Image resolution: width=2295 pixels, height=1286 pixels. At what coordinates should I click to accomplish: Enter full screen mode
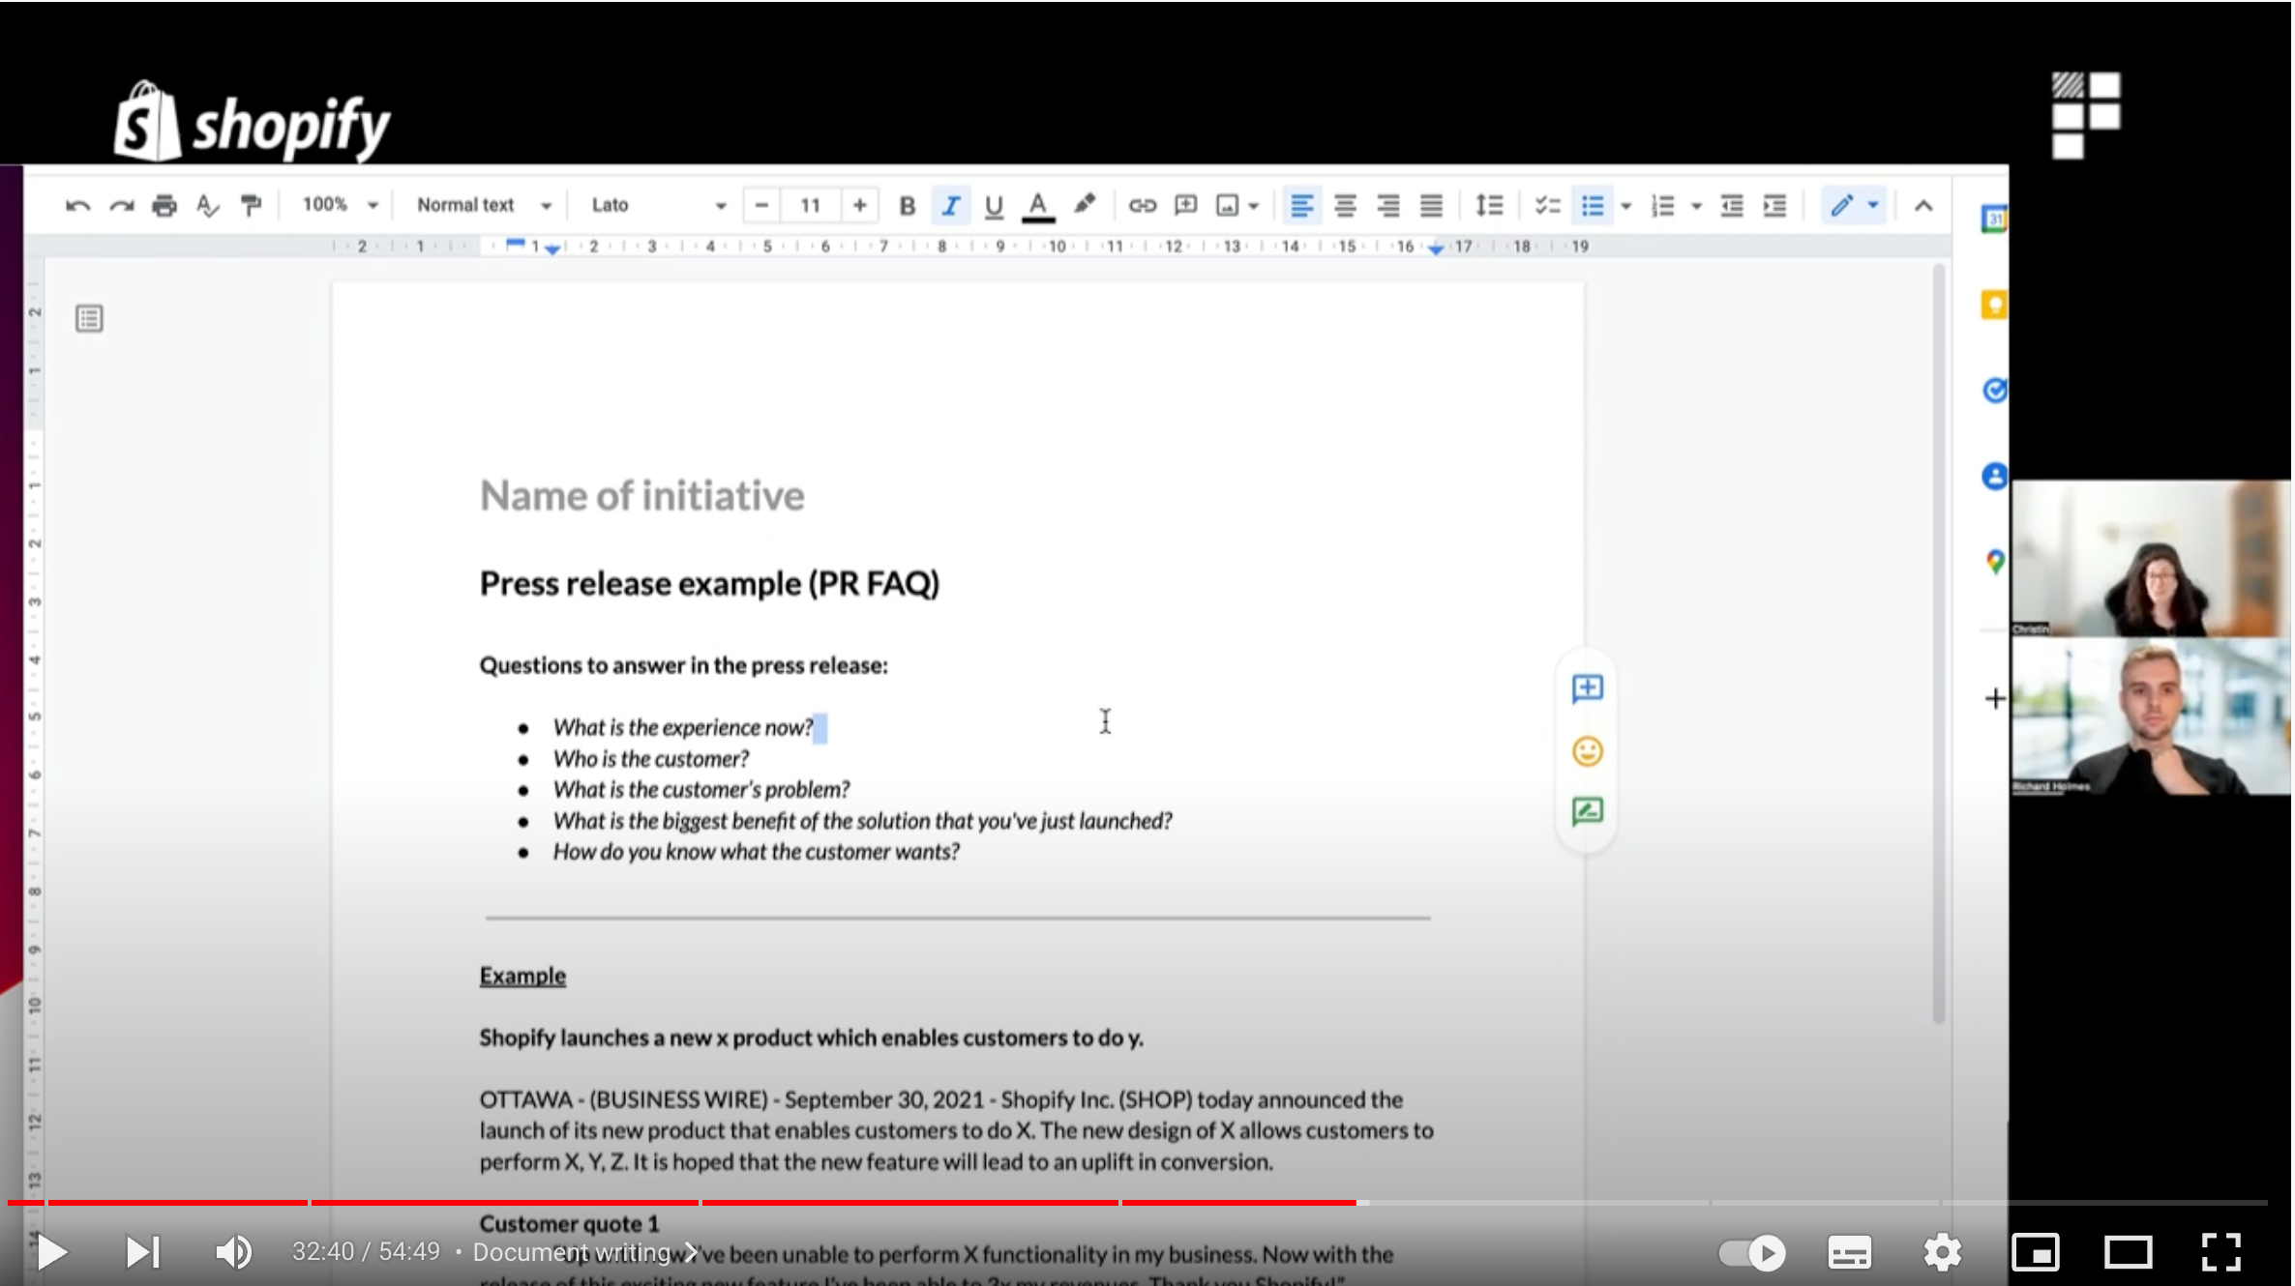2221,1253
